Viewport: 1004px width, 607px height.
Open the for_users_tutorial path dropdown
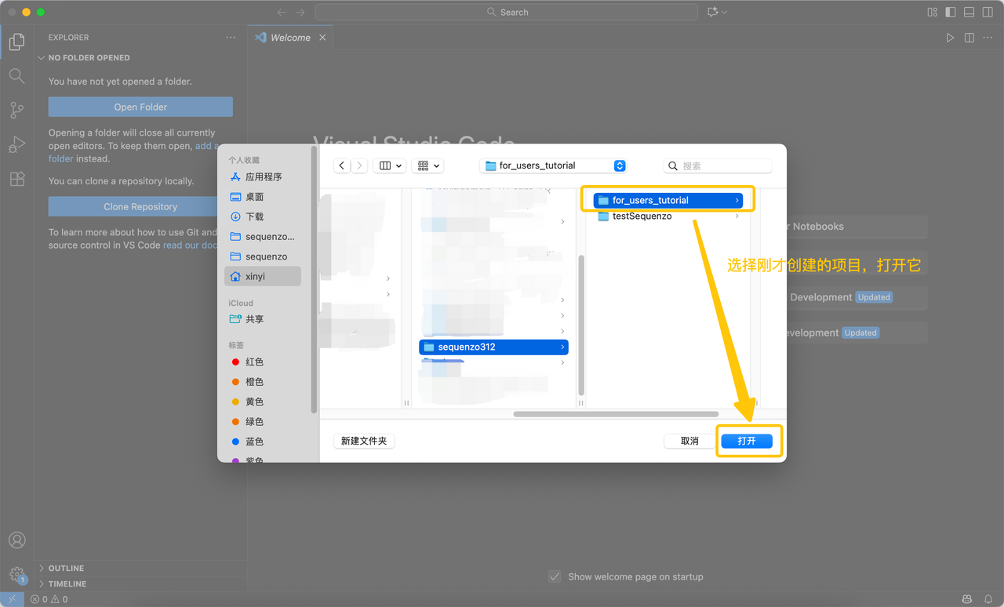[x=553, y=165]
